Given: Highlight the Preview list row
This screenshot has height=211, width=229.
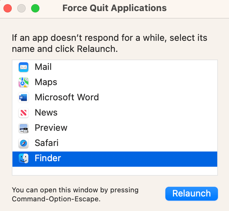Looking at the screenshot, I should click(x=115, y=128).
